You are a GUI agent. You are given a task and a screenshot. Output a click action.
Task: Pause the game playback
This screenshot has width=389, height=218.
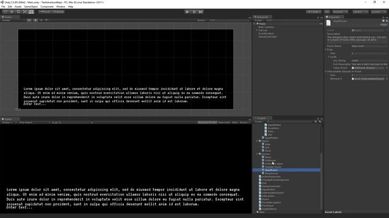194,12
